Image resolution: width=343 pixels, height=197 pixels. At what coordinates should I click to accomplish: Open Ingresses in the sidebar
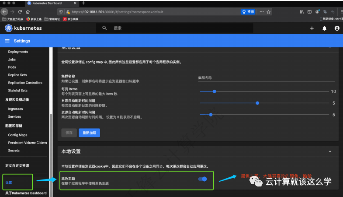coord(15,109)
